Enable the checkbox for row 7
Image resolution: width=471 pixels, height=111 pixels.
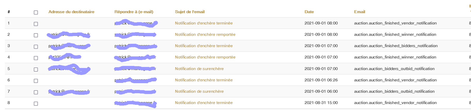click(36, 92)
